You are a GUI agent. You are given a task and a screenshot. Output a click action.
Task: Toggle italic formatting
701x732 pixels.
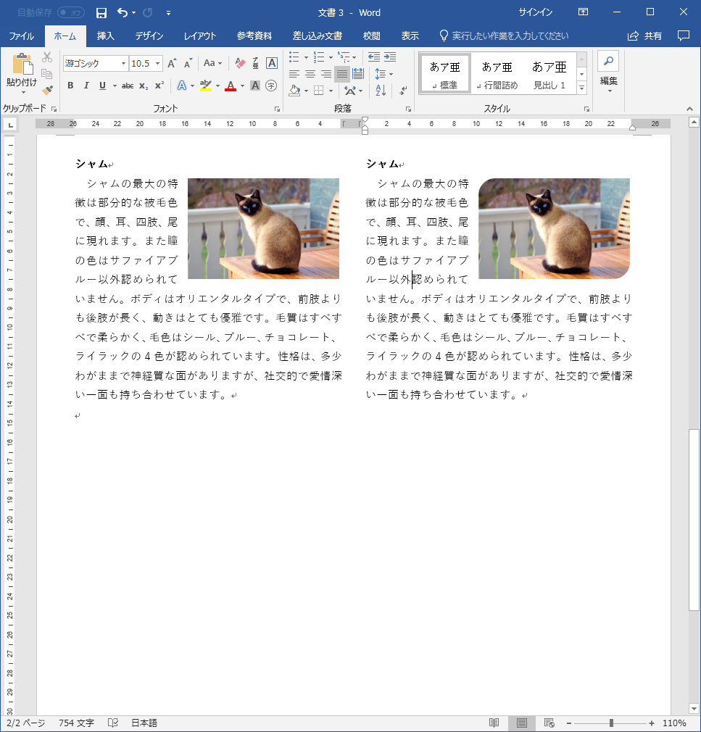coord(86,86)
